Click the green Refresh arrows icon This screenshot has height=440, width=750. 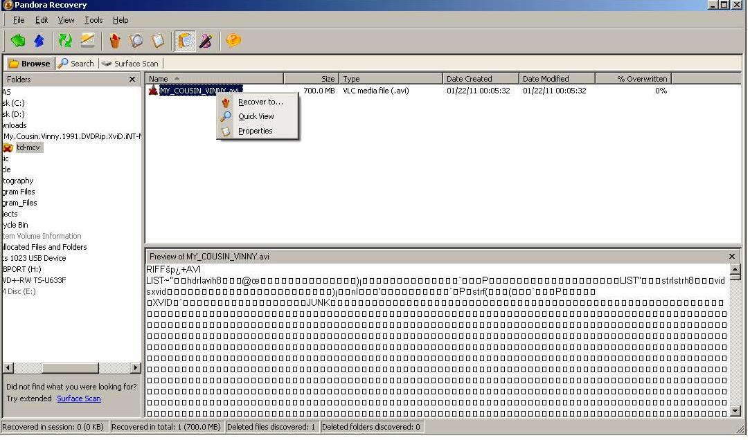pyautogui.click(x=65, y=41)
